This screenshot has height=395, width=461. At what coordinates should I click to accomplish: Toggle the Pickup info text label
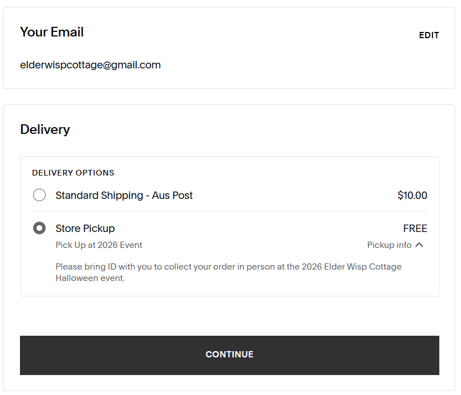click(x=389, y=245)
